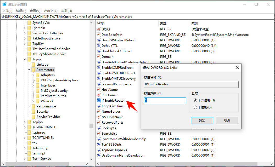Close the Edit DWORD dialog
Screen dimensions: 275x167
pos(237,67)
